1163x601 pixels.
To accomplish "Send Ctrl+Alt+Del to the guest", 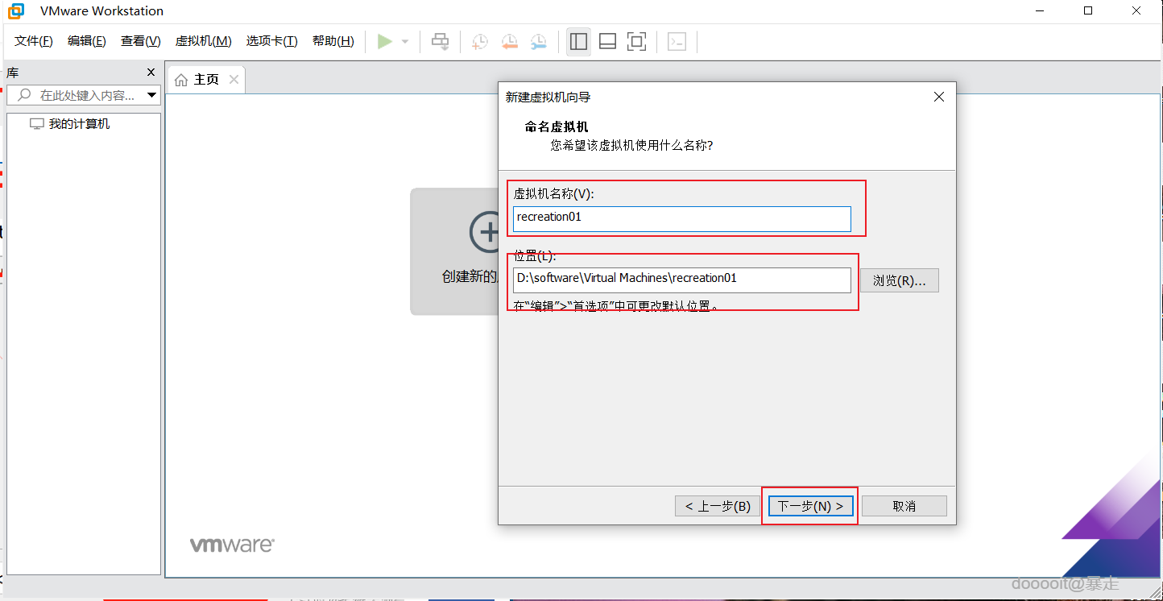I will tap(440, 41).
